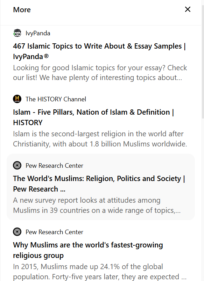Click The HISTORY Channel logo icon
204x281 pixels.
17,99
